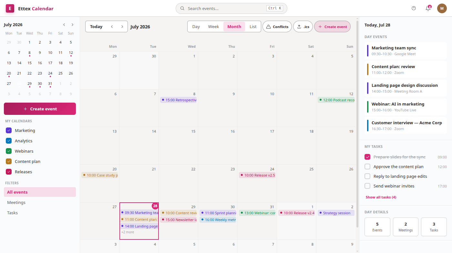Open the 10:00 Content review event

pos(179,213)
